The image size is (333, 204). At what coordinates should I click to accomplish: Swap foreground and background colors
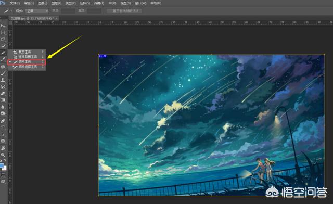point(5,161)
